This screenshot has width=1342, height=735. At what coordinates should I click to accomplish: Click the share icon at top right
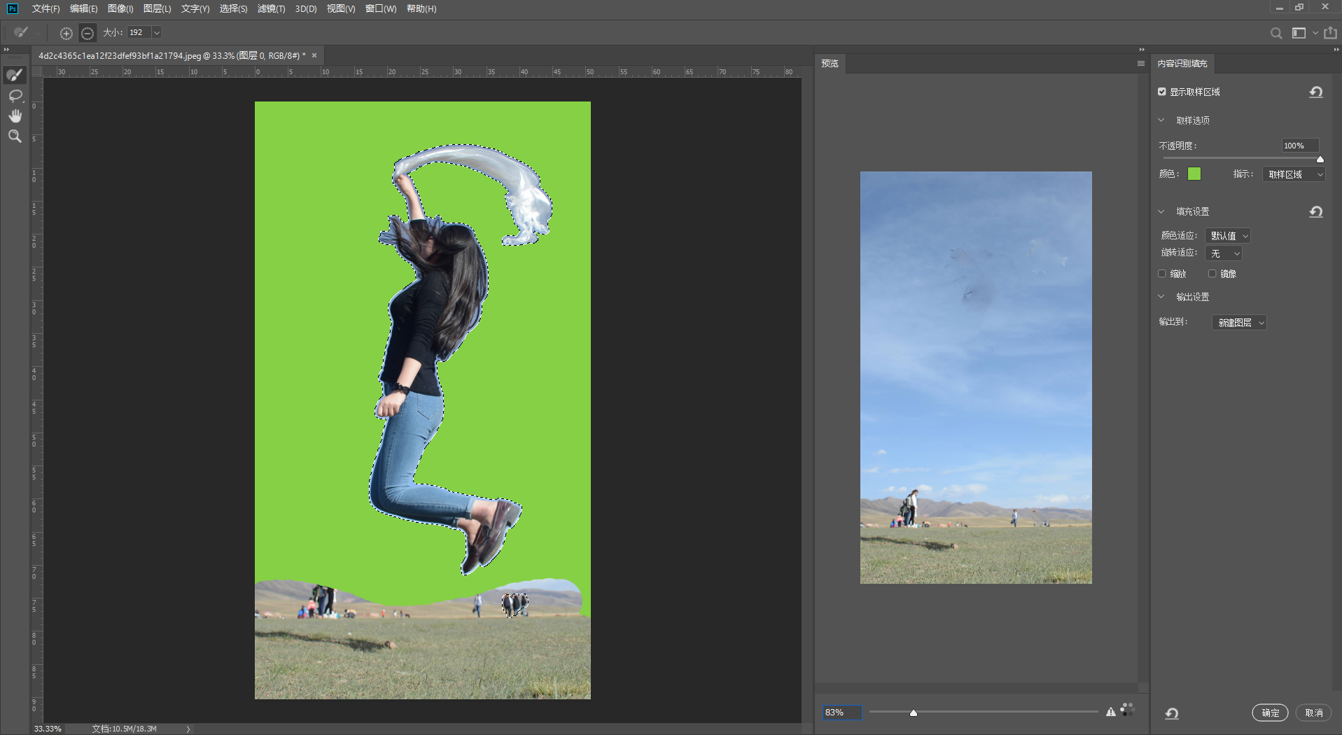point(1330,33)
